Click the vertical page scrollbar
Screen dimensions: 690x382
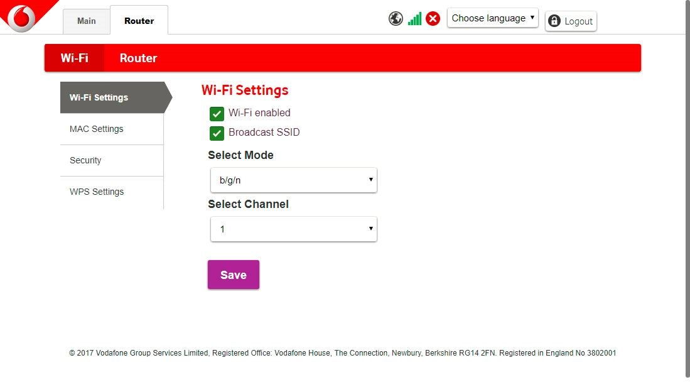coord(686,188)
